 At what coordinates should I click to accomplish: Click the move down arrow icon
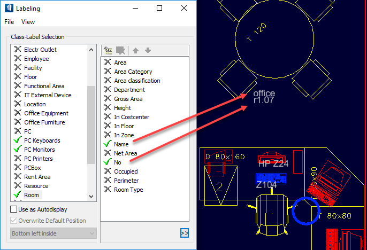[148, 50]
